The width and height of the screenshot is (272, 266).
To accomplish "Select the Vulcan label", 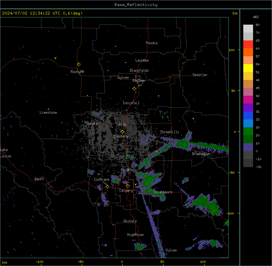I will [171, 250].
